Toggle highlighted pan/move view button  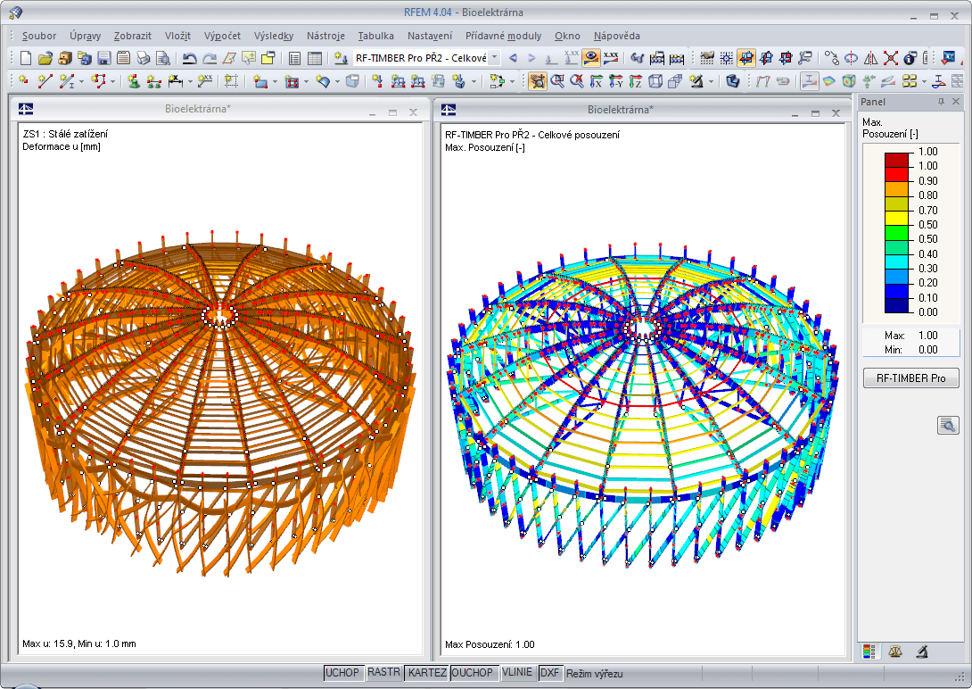(538, 80)
